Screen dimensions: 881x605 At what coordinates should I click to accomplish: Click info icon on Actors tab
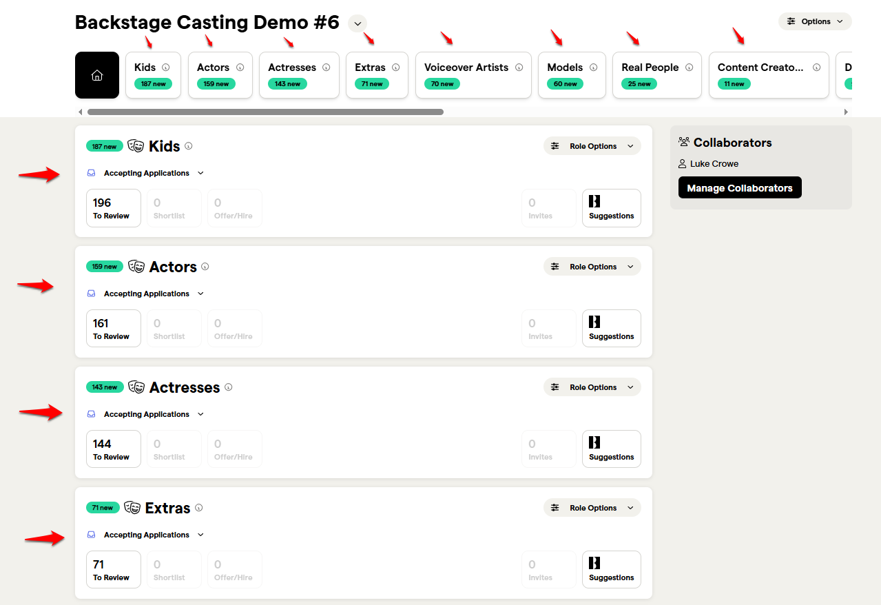pyautogui.click(x=240, y=68)
